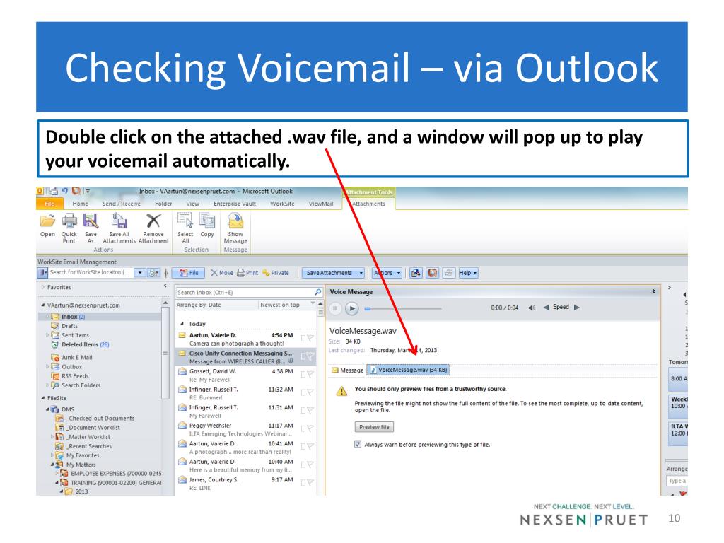Flag the Peggy Wechsler email
This screenshot has height=543, width=724.
click(x=310, y=428)
